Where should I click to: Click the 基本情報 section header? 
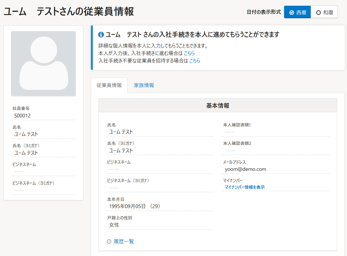point(218,105)
